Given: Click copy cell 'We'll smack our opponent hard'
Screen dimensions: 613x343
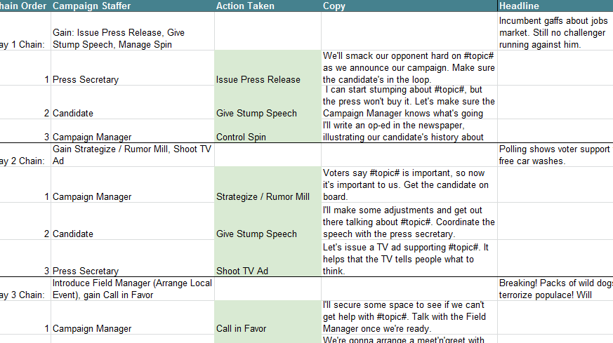Looking at the screenshot, I should pyautogui.click(x=409, y=67).
